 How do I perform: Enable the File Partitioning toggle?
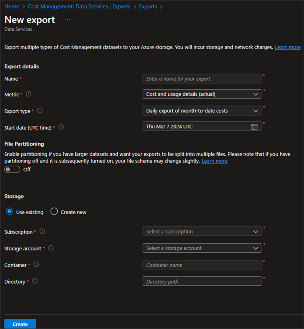coord(12,170)
